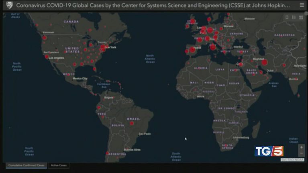The image size is (308, 173).
Task: Open the basemap gallery grid icon
Action: coord(301,17)
